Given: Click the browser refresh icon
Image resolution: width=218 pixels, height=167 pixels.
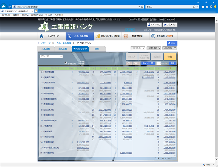Looking at the screenshot, I should pyautogui.click(x=142, y=7).
